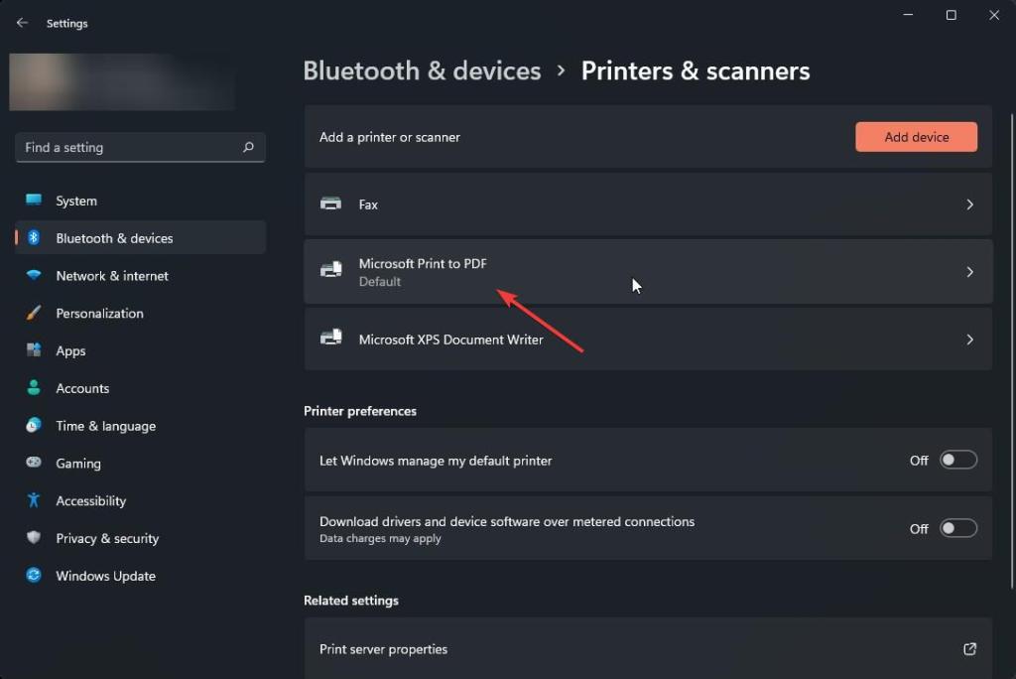
Task: Click the Personalization paintbrush icon
Action: pyautogui.click(x=34, y=314)
